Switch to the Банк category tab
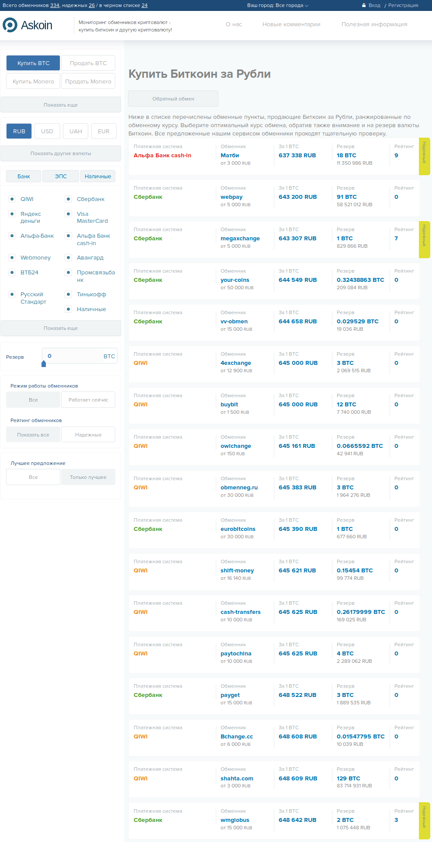Image resolution: width=432 pixels, height=842 pixels. 24,176
